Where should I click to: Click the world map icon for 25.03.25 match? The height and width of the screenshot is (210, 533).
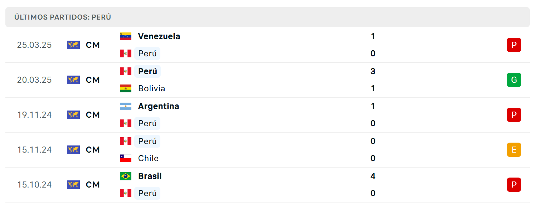[x=73, y=45]
